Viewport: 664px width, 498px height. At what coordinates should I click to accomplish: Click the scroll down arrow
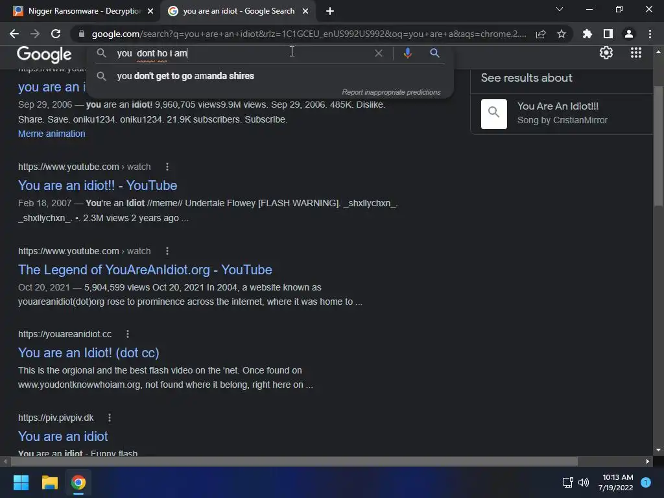tap(658, 450)
